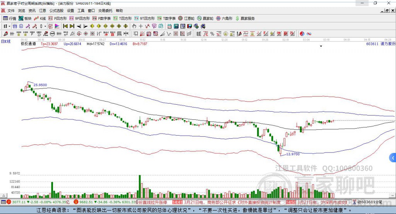396x214 pixels.
Task: Restore the inner child window
Action: (x=387, y=10)
